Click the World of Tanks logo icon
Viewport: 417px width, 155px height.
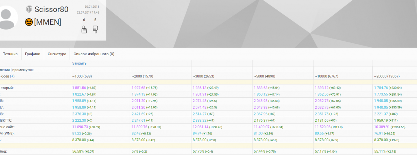(x=29, y=9)
